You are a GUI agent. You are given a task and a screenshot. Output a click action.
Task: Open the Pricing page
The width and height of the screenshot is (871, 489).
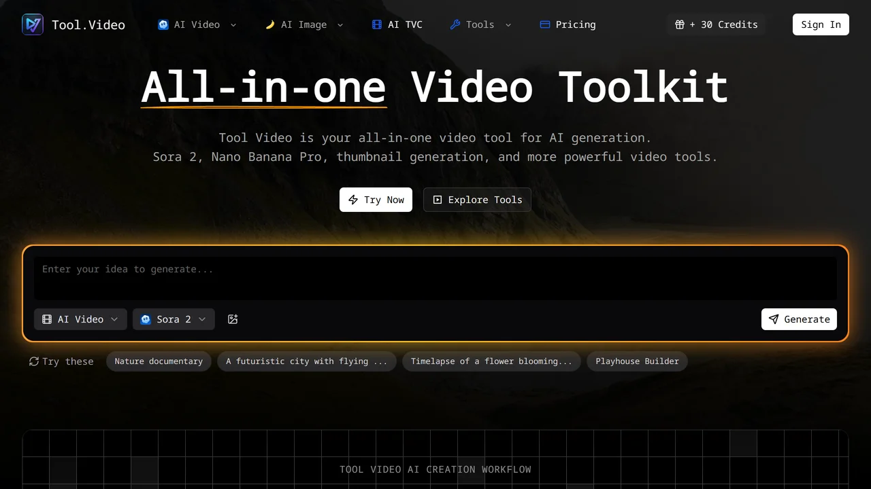click(x=568, y=24)
